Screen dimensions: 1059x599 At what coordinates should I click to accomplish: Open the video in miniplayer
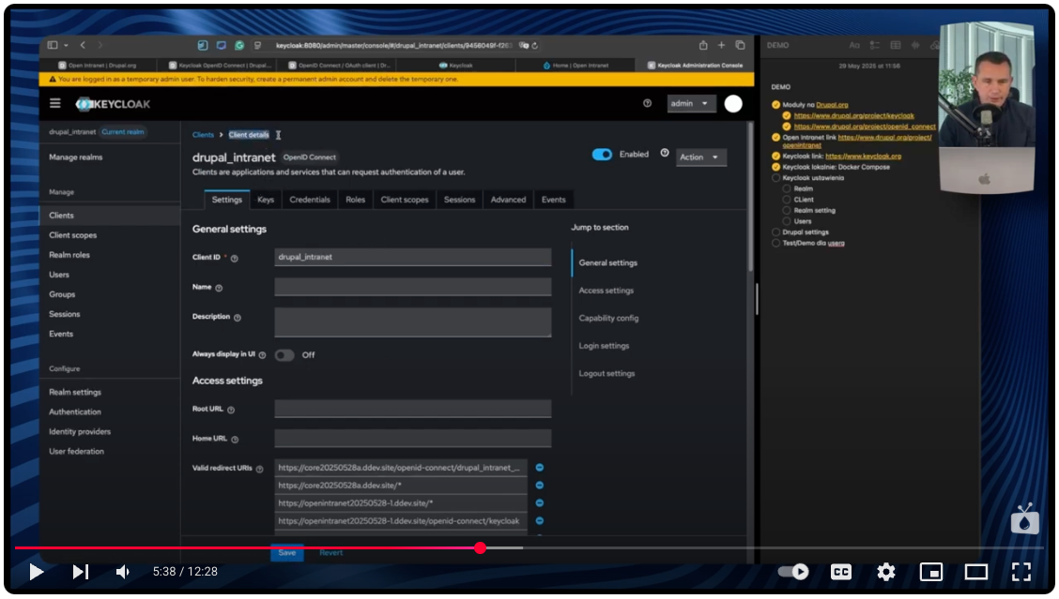tap(931, 572)
